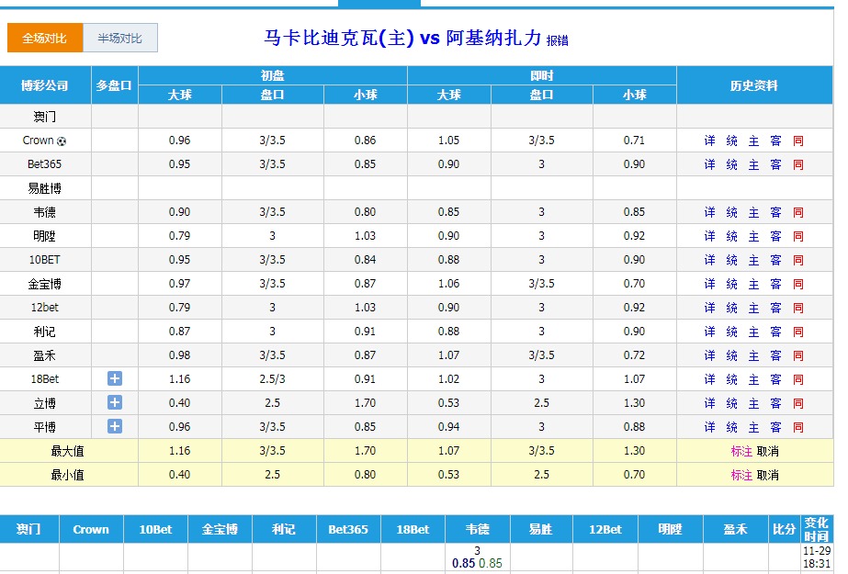The height and width of the screenshot is (574, 848).
Task: Expand multi-handicap plus icon for 立博
Action: coord(115,402)
